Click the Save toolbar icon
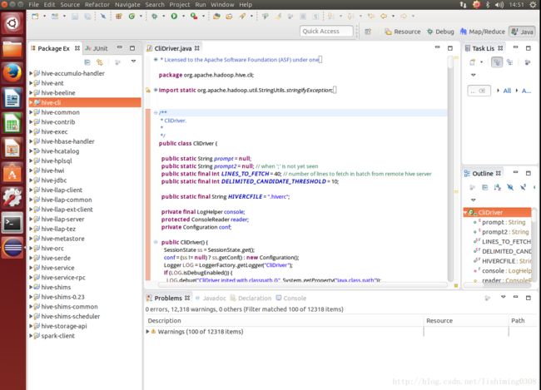The height and width of the screenshot is (390, 541). tap(75, 16)
